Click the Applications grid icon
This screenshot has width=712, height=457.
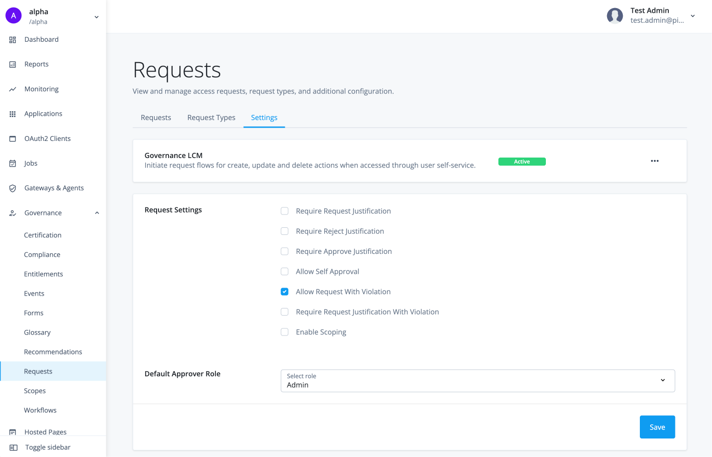coord(13,113)
